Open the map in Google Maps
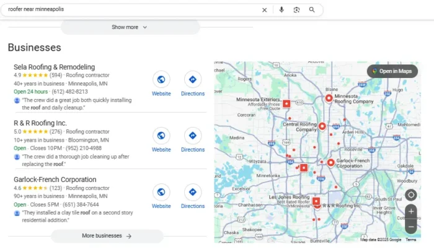 [392, 71]
